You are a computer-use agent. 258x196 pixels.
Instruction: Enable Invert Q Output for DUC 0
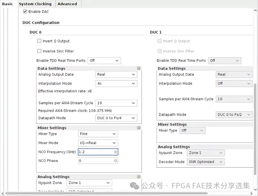(x=39, y=41)
